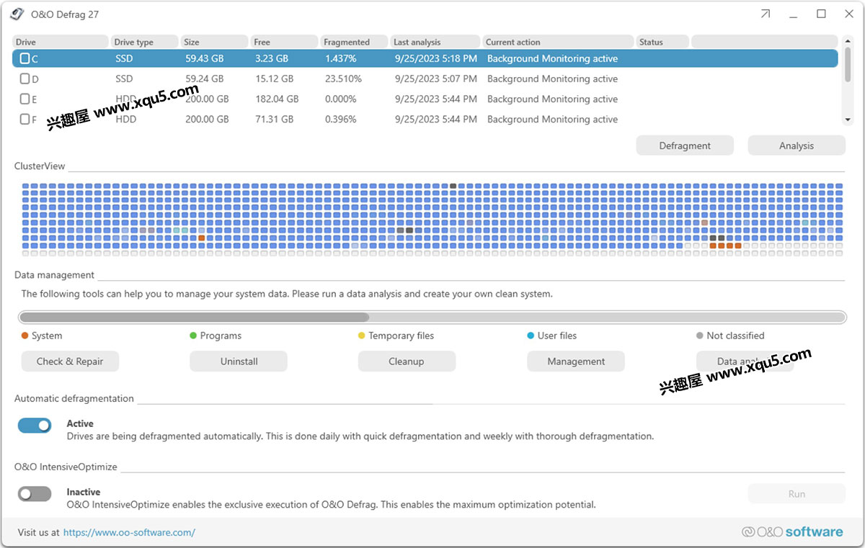This screenshot has height=548, width=865.
Task: Click the diagonal arrow icon in the title bar
Action: point(766,14)
